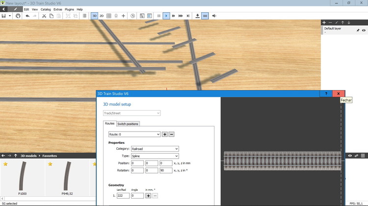Open the clock time settings icon

(x=132, y=16)
